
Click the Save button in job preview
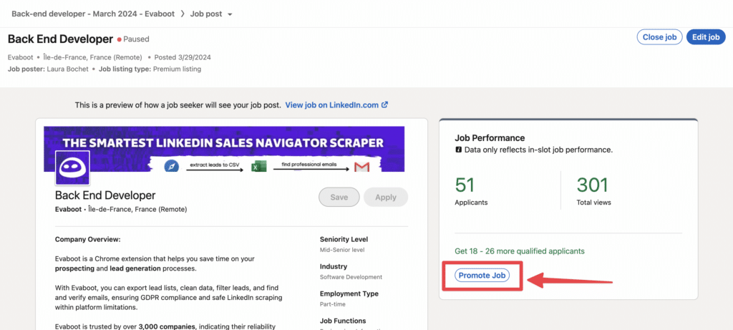[x=339, y=198]
